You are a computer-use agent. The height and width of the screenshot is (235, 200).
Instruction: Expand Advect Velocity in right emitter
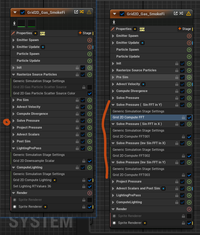click(113, 84)
